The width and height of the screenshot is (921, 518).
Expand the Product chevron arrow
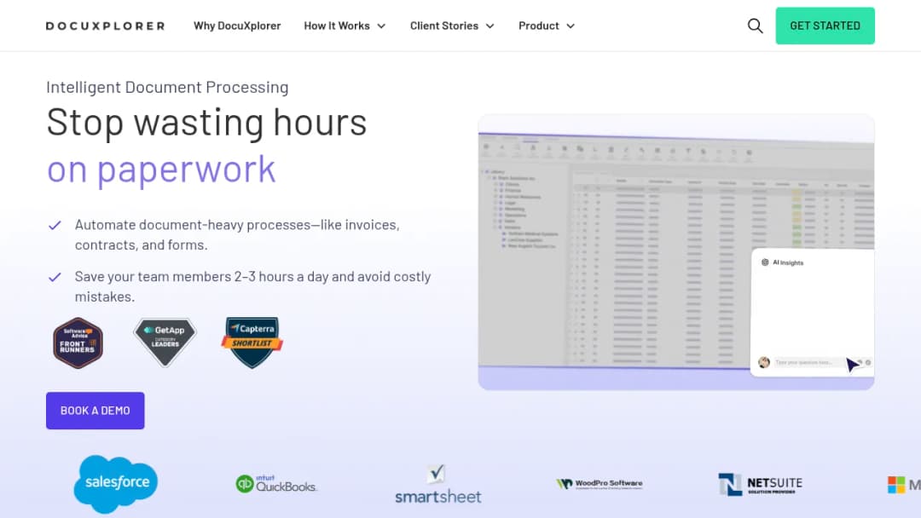571,26
